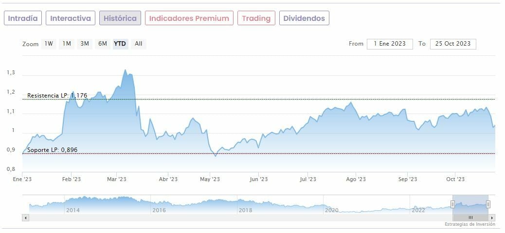Go to the Trading tab
Screen dimensions: 505x233
[x=256, y=18]
